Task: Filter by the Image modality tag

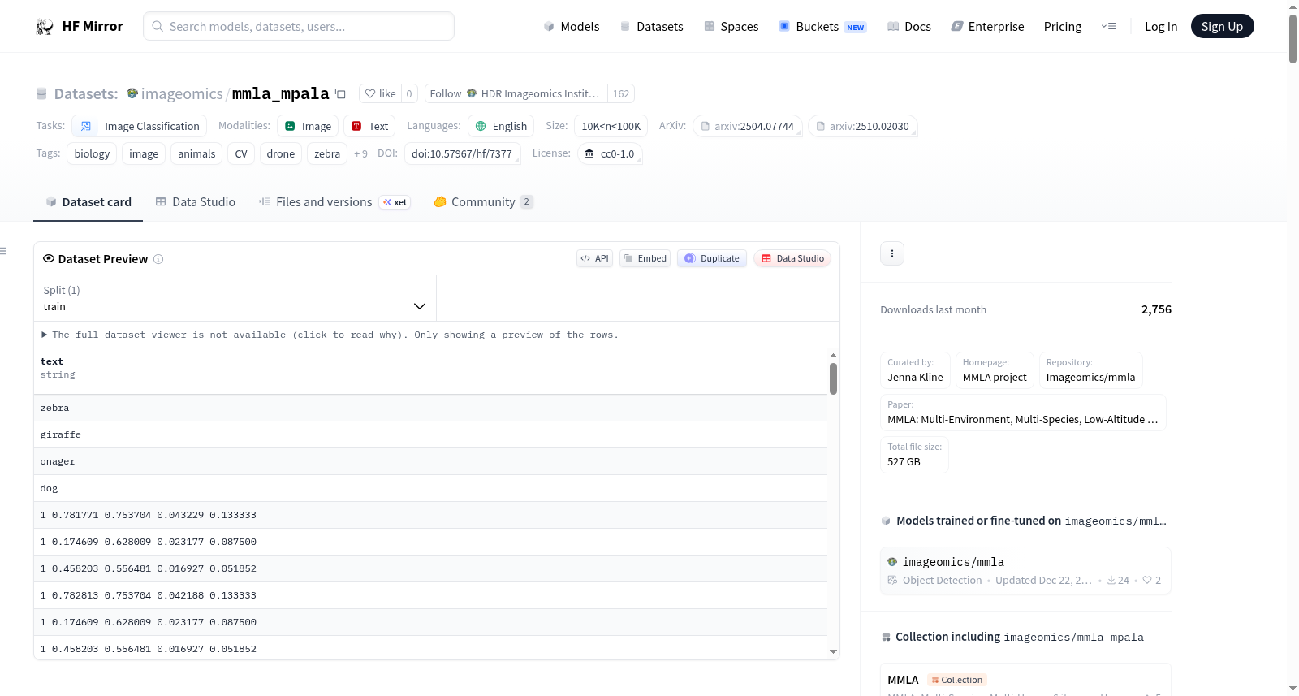Action: point(308,126)
